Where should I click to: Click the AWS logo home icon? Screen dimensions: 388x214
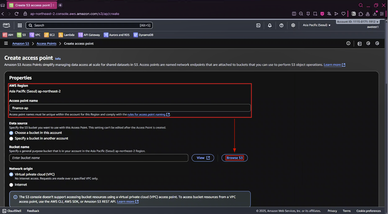[6, 25]
